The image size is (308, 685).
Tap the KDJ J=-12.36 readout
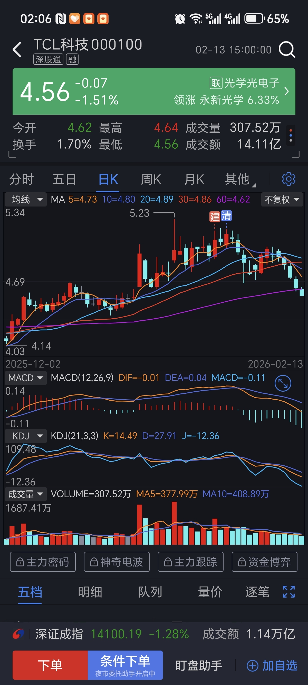[200, 436]
